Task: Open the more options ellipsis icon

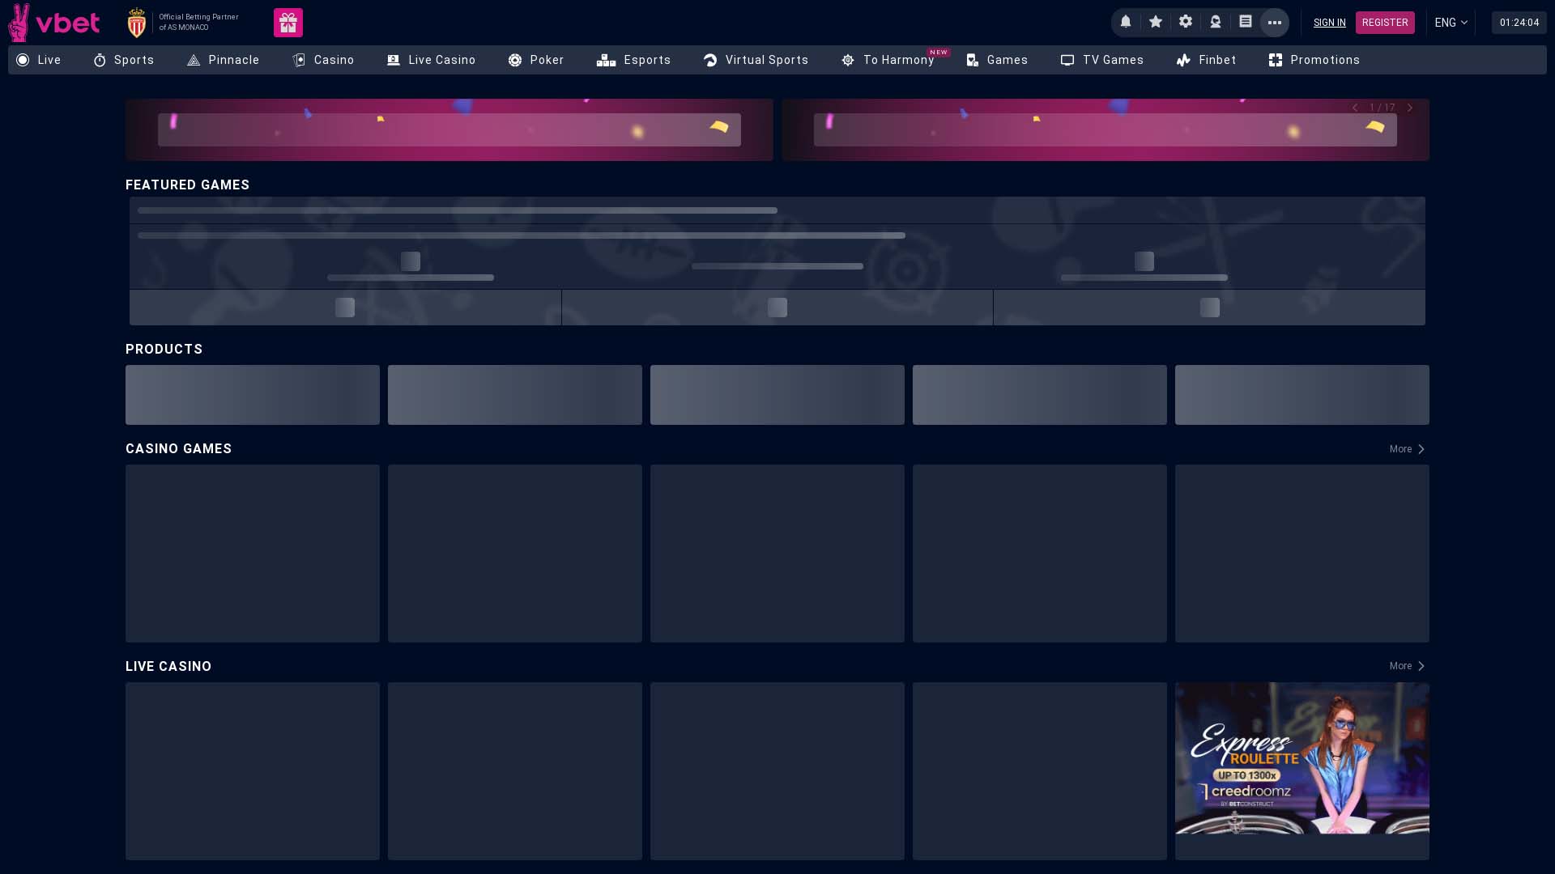Action: tap(1274, 22)
